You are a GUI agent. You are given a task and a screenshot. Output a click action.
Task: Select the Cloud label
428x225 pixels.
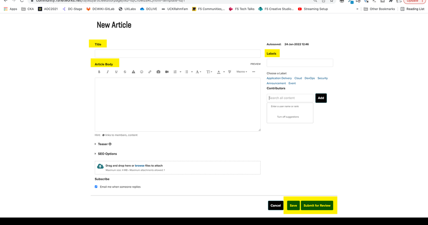click(x=298, y=78)
